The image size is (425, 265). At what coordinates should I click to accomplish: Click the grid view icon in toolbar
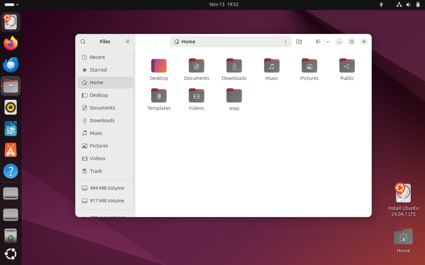(318, 41)
